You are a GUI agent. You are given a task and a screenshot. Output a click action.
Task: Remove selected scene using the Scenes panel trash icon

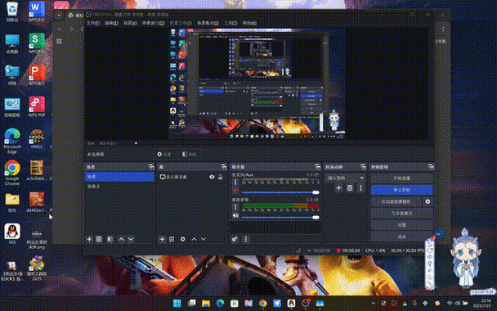pyautogui.click(x=99, y=239)
